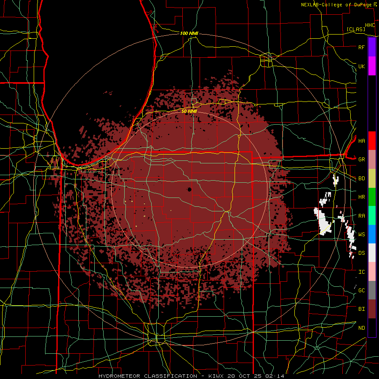Pick the mint green RA legend swatch
Screen dimensions: 379x379
(372, 216)
